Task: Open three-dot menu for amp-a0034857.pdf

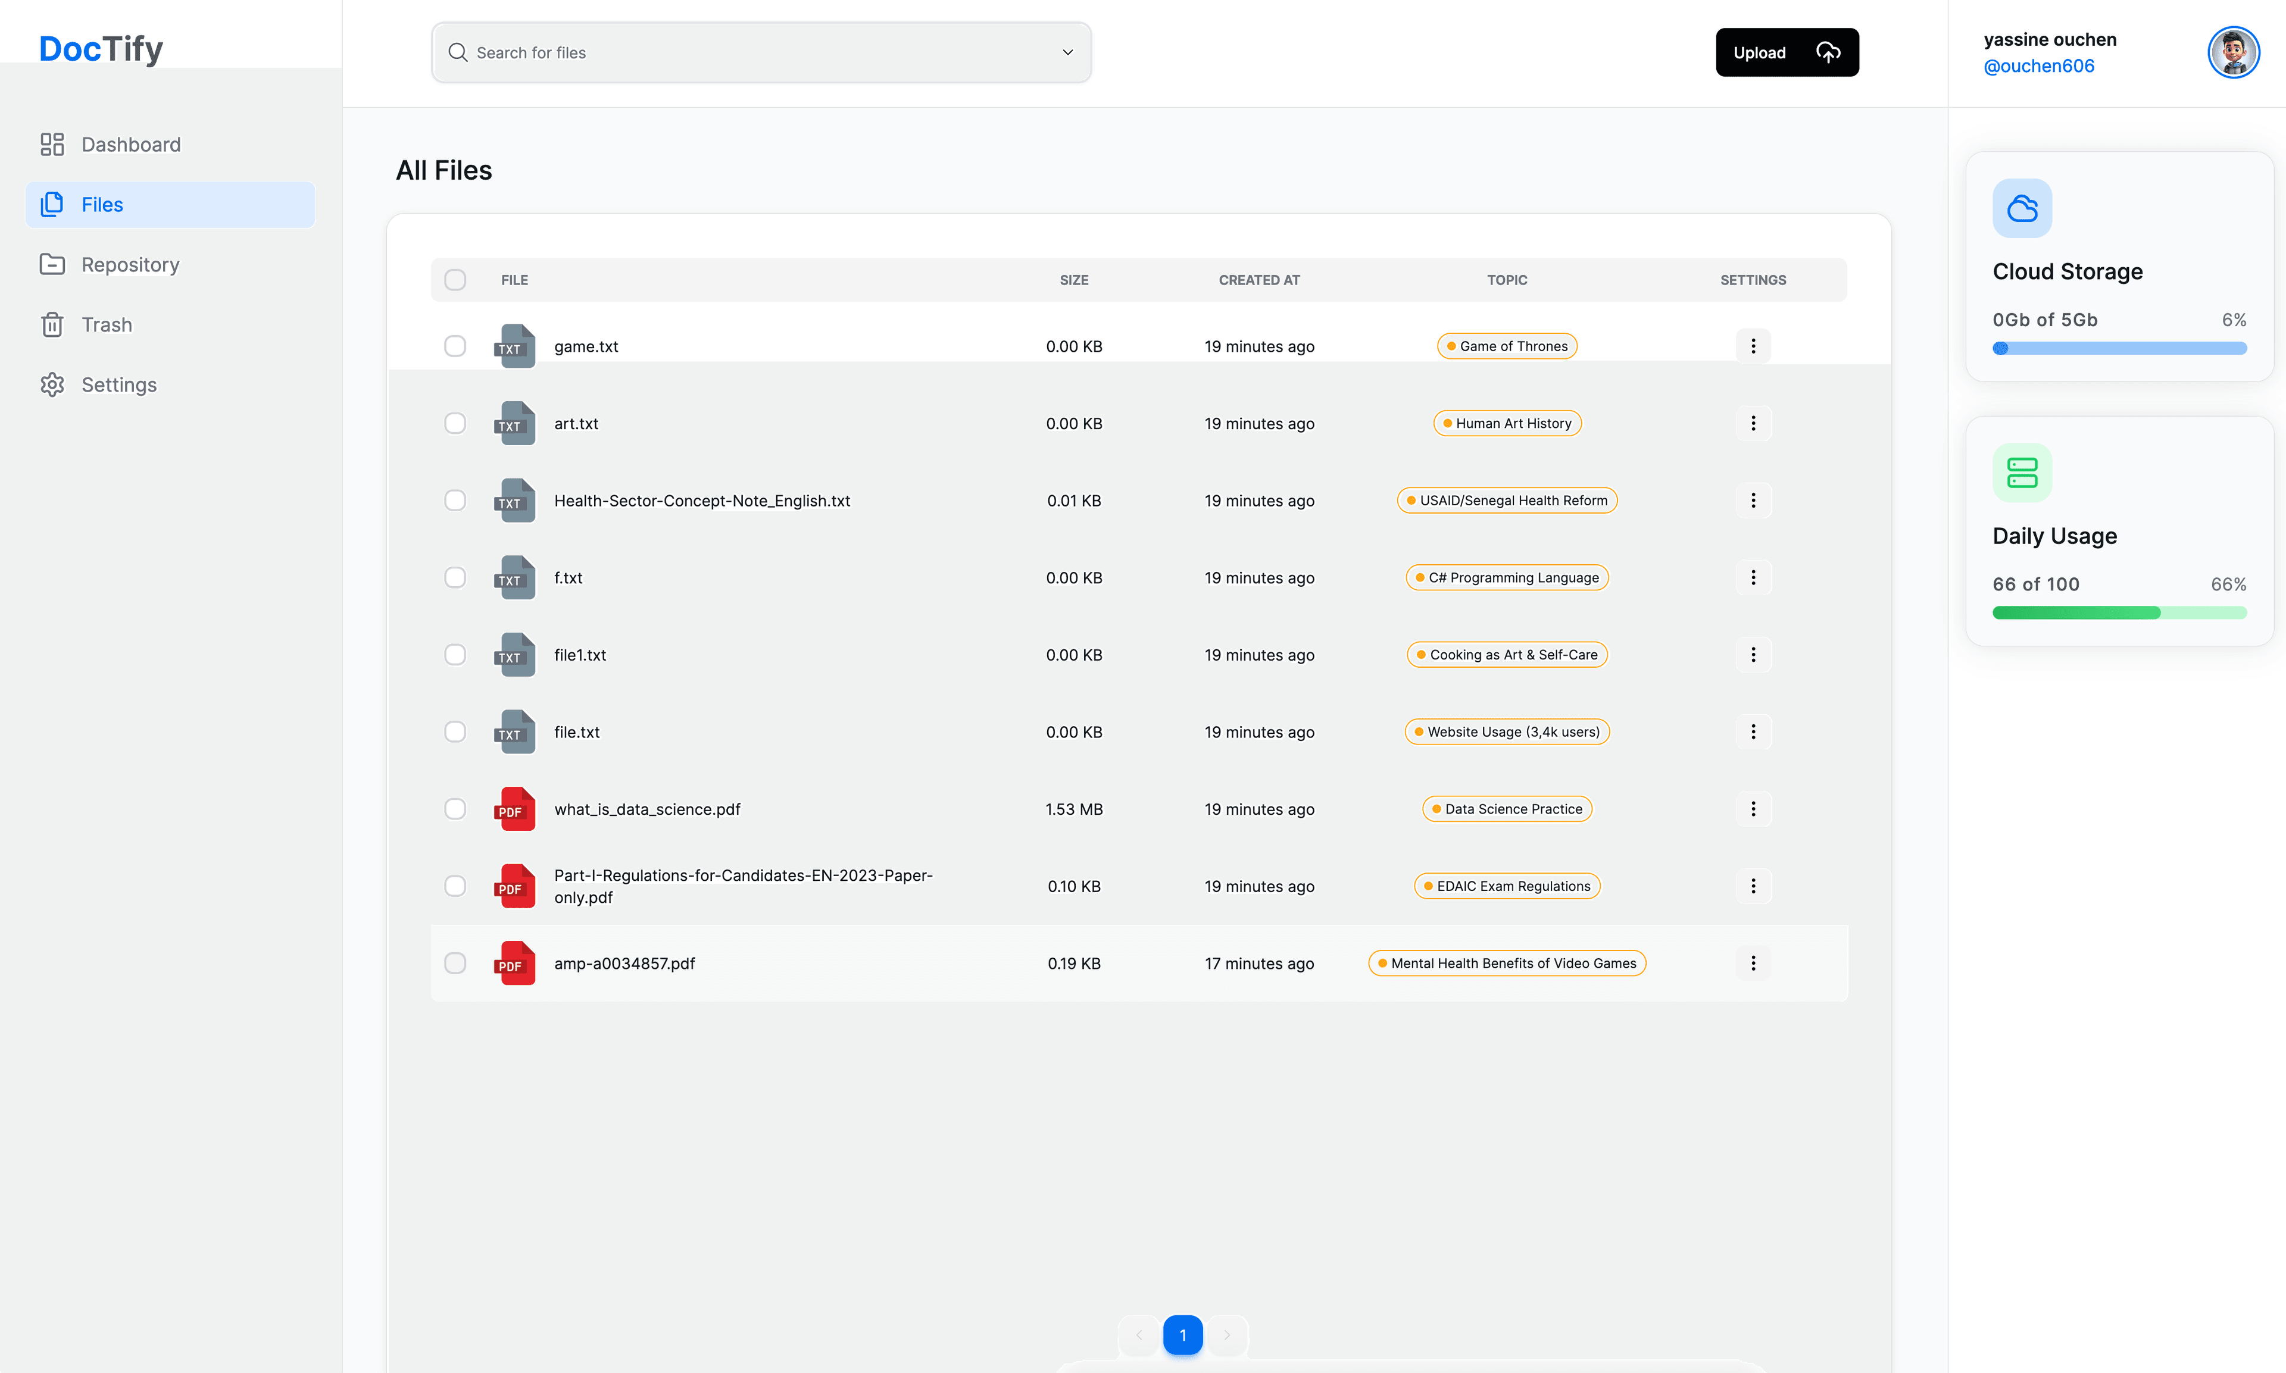Action: [1753, 963]
